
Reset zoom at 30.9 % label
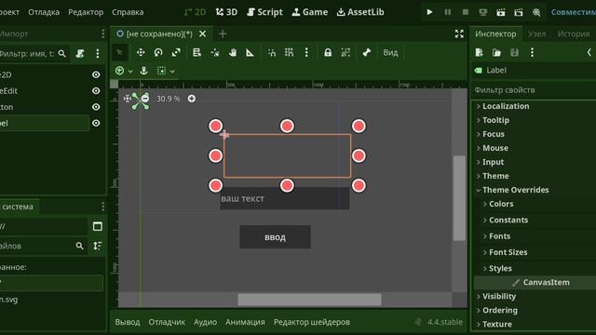[x=168, y=99]
